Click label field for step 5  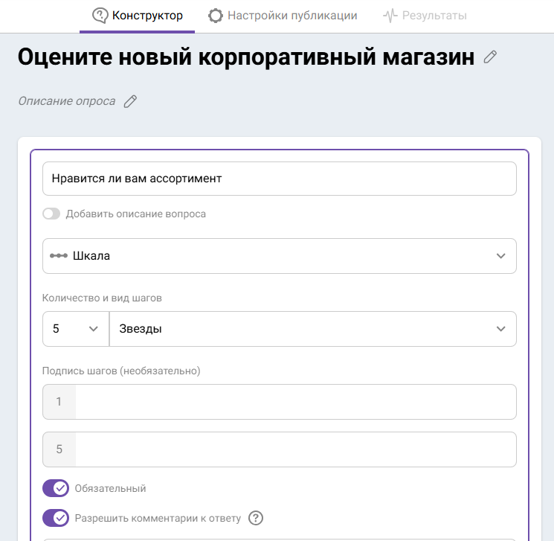pos(296,449)
